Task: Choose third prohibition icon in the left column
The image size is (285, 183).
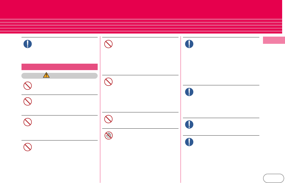Action: [x=28, y=122]
